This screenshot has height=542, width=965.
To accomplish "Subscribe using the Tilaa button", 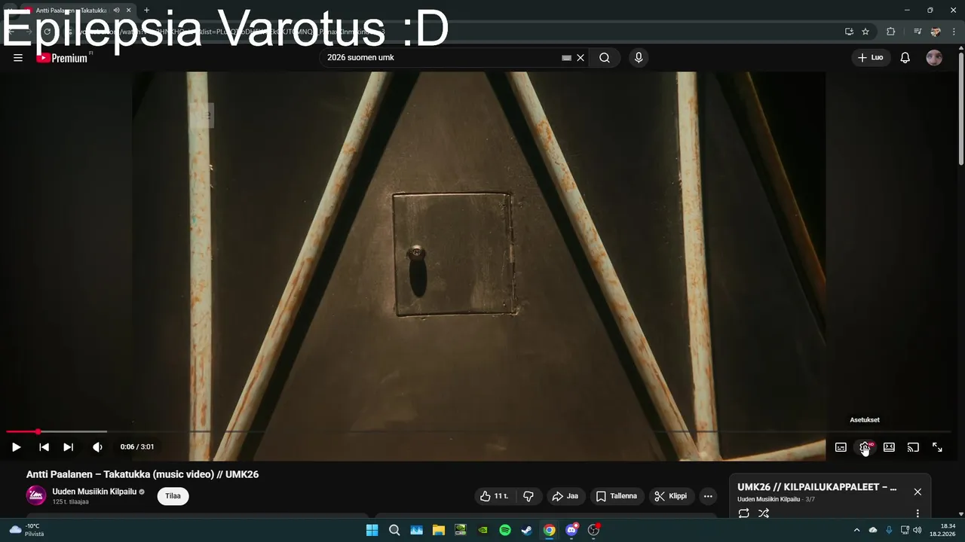I will [173, 496].
